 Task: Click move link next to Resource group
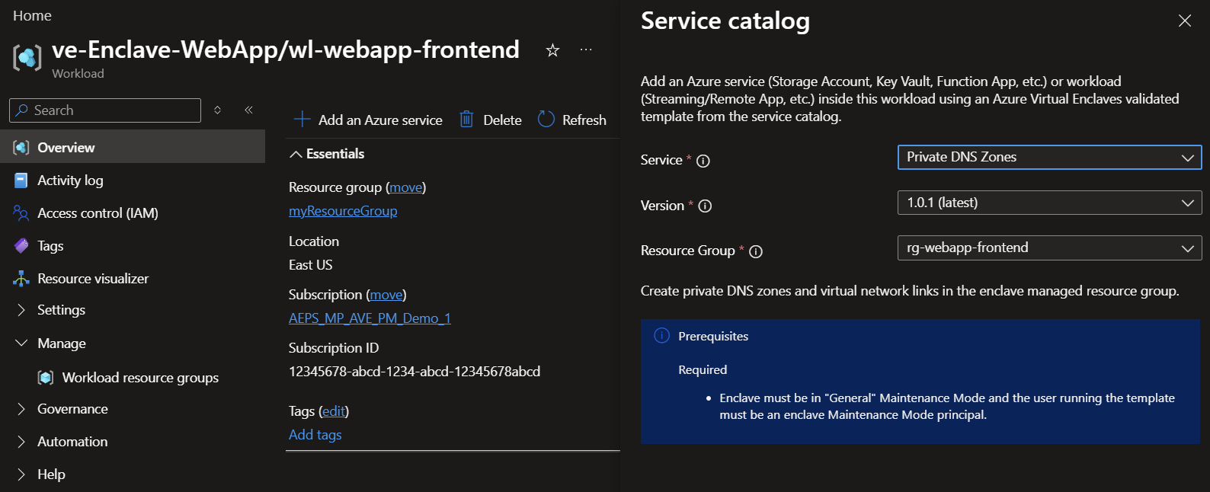tap(406, 187)
